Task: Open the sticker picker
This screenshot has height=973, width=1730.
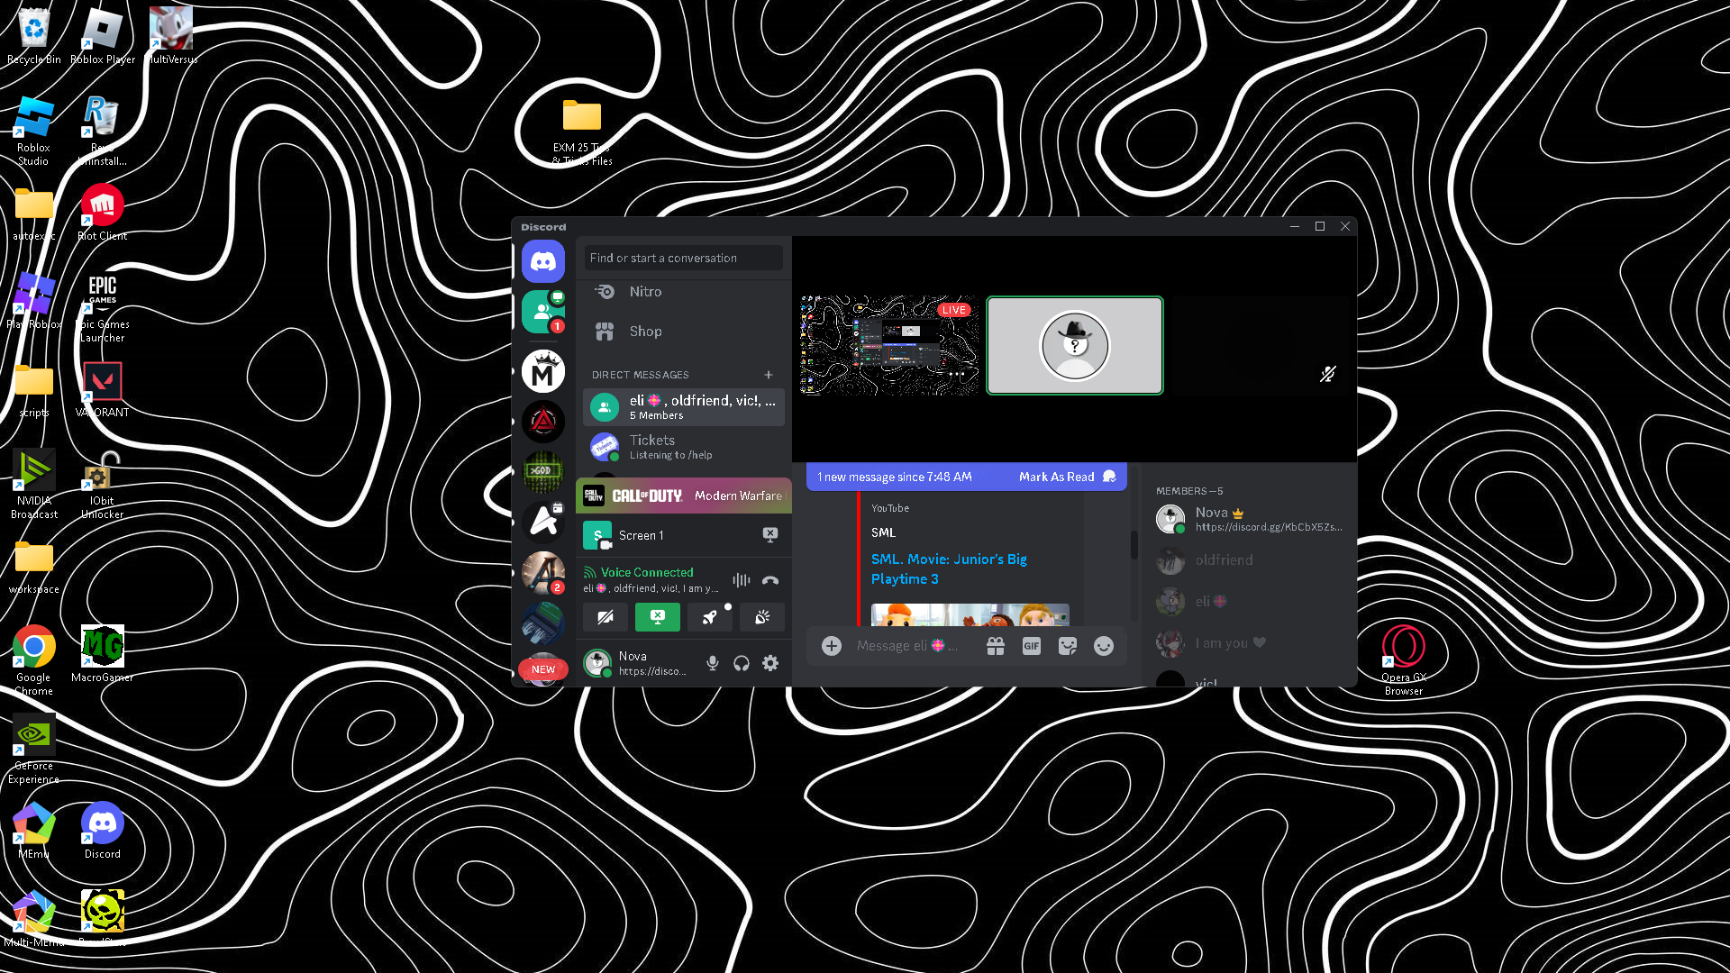Action: 1068,646
